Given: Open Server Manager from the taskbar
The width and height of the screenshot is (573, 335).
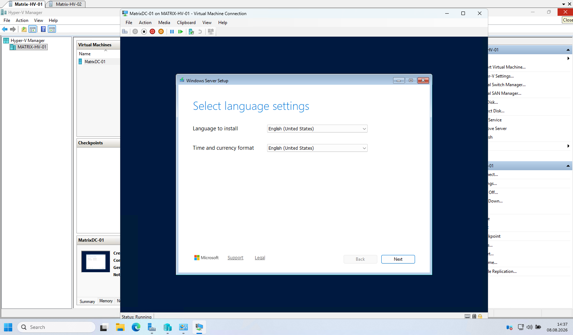Looking at the screenshot, I should pos(152,327).
